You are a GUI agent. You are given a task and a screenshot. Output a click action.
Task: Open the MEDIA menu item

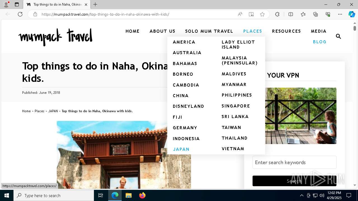coord(319,31)
